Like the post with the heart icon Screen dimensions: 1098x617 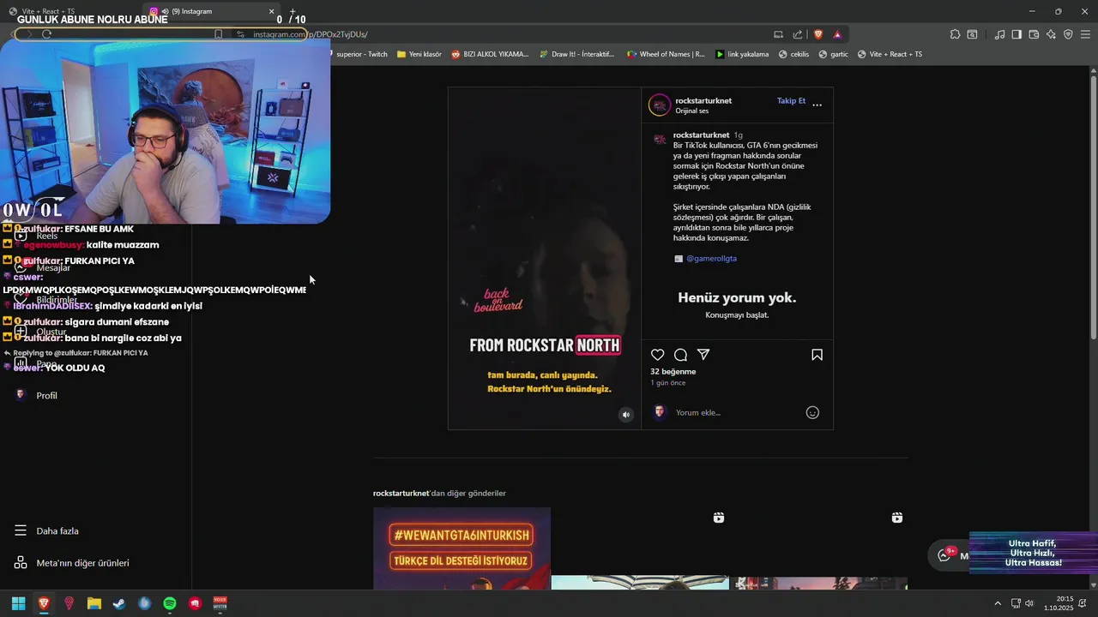657,355
